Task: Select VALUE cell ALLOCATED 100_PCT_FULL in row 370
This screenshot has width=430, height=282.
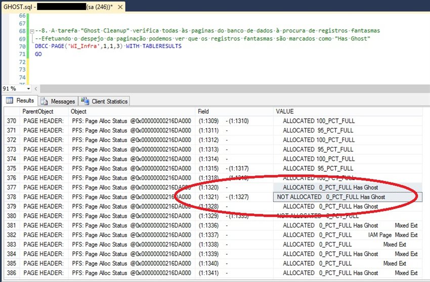Action: 348,121
